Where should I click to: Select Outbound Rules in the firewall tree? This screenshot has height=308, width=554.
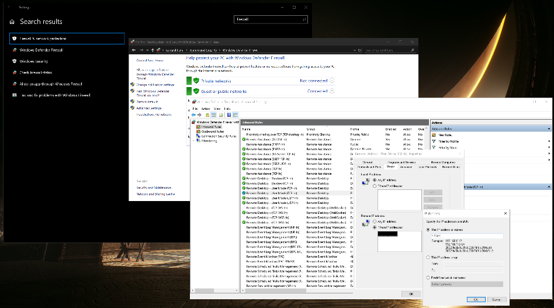(x=211, y=131)
